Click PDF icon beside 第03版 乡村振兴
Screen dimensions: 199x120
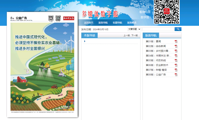pos(176,51)
